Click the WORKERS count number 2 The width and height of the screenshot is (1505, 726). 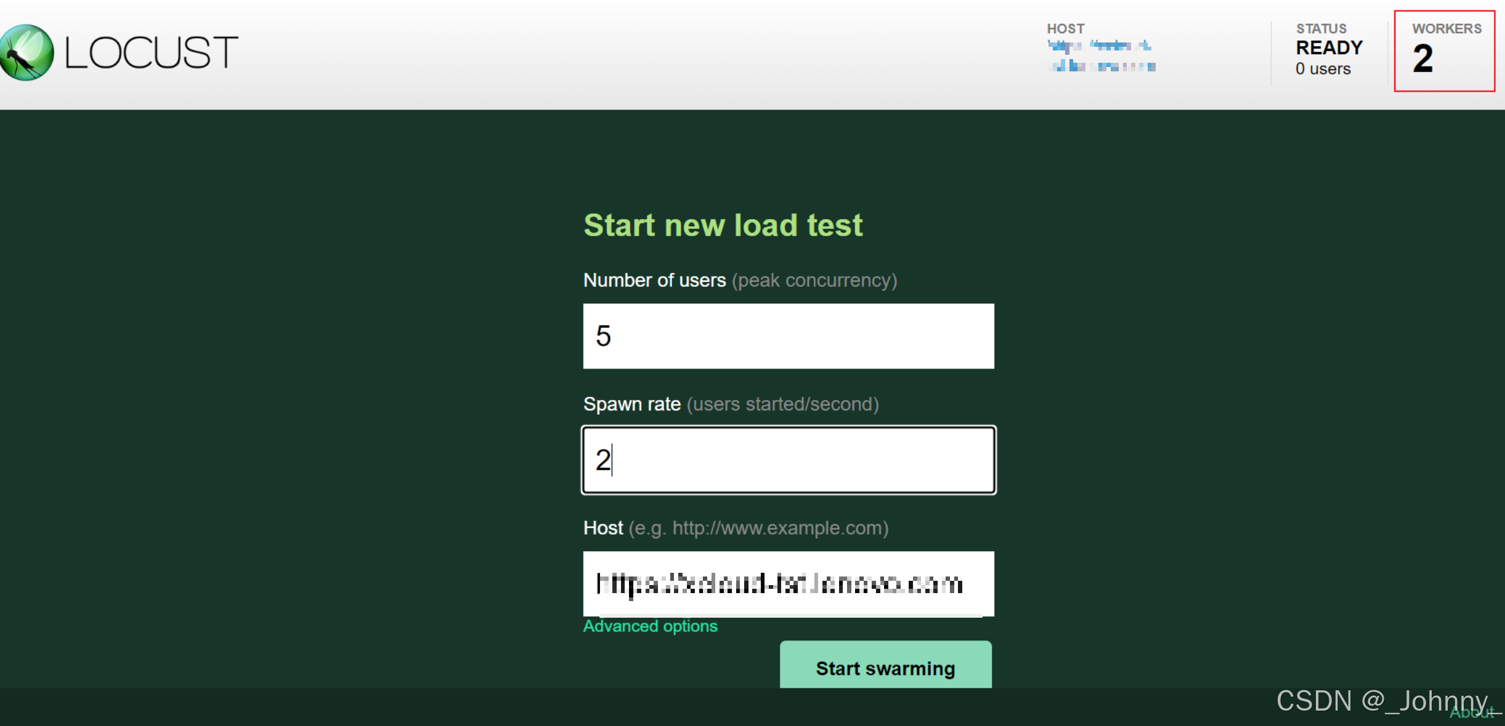(x=1422, y=59)
